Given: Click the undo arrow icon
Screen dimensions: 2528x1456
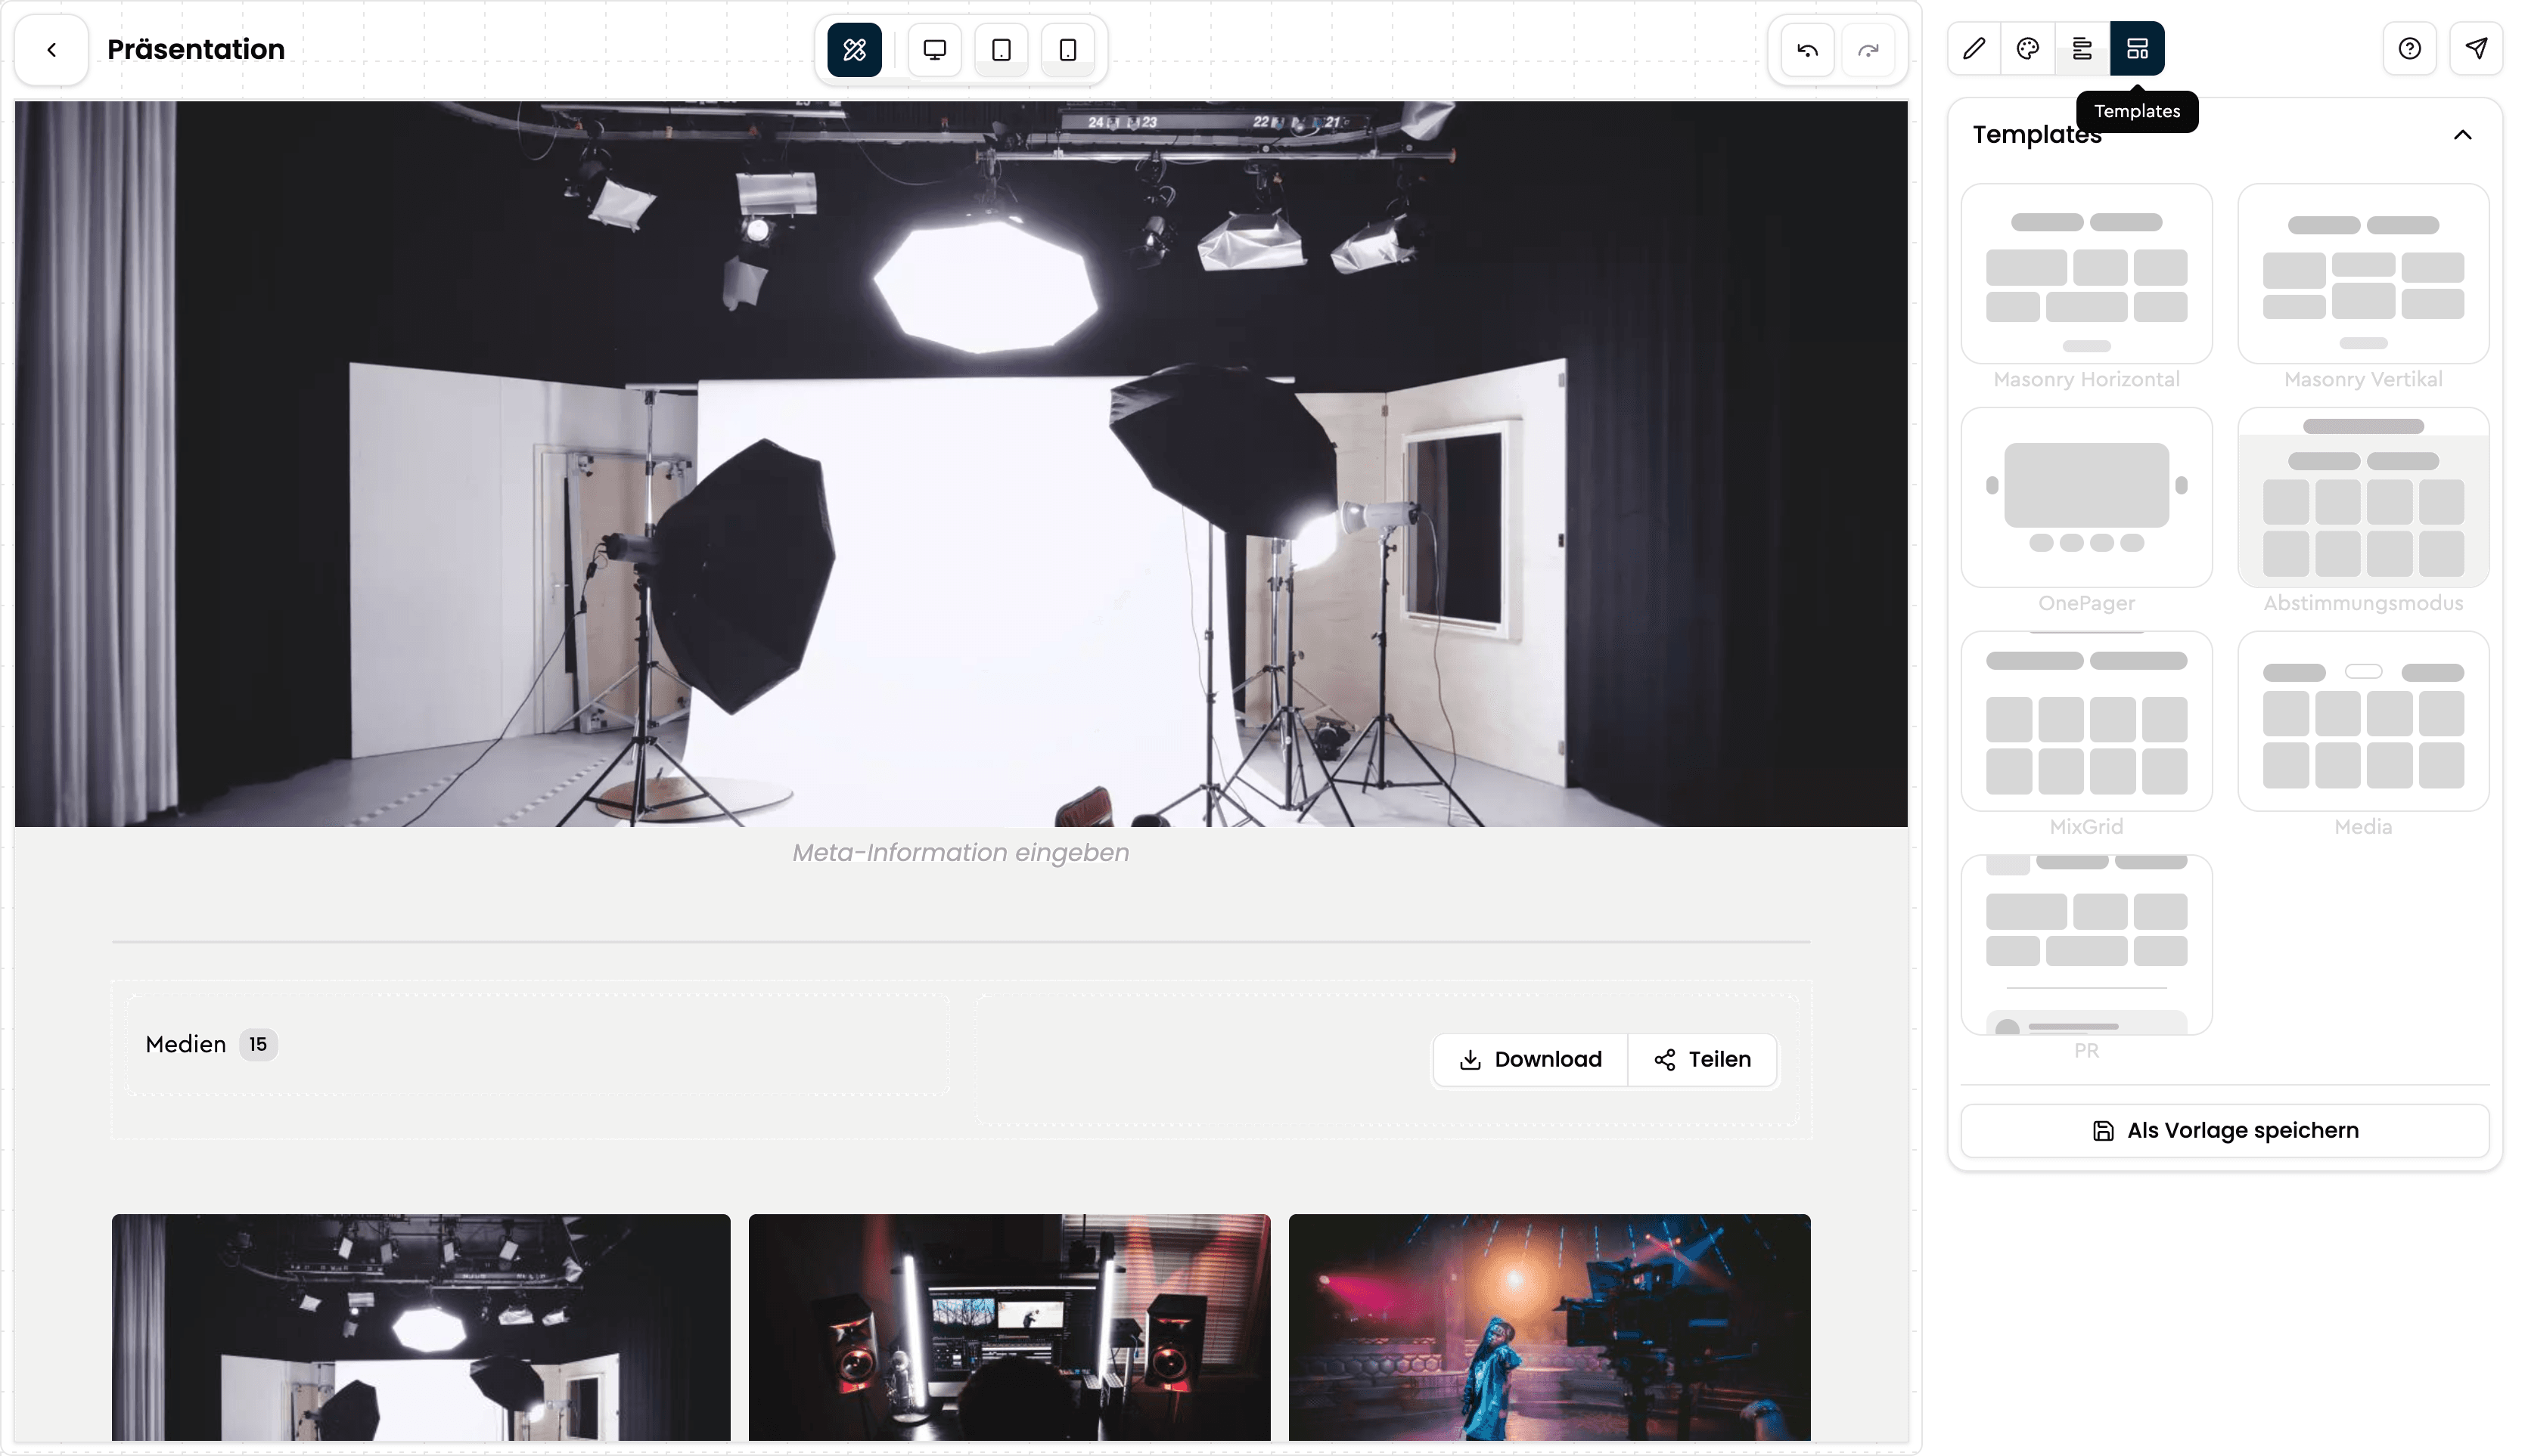Looking at the screenshot, I should point(1806,49).
